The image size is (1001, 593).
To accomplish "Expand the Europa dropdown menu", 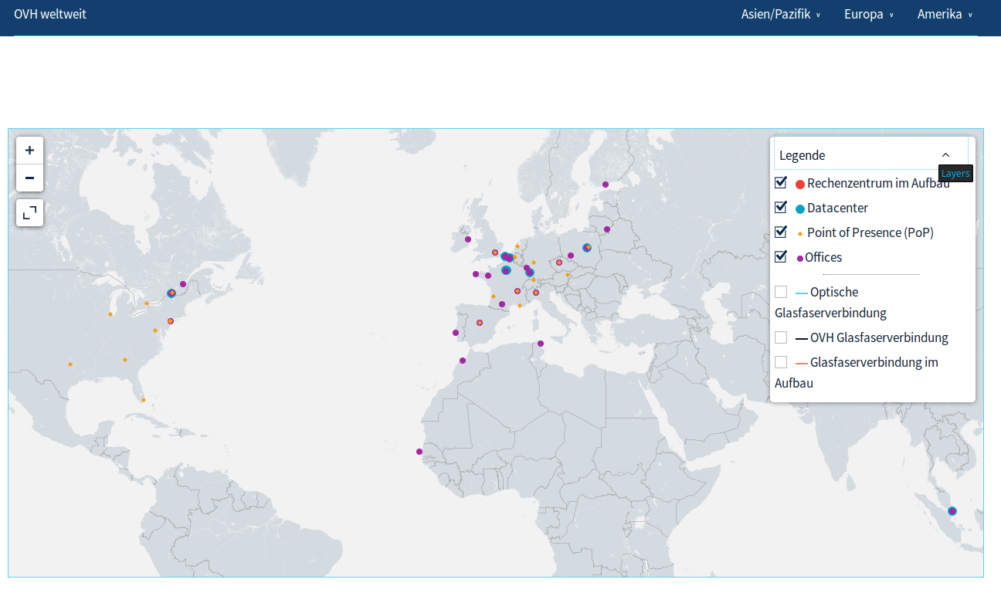I will click(x=869, y=14).
